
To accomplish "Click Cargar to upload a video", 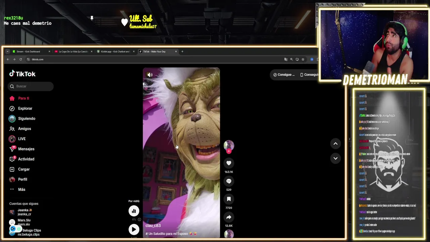I will tap(19, 169).
